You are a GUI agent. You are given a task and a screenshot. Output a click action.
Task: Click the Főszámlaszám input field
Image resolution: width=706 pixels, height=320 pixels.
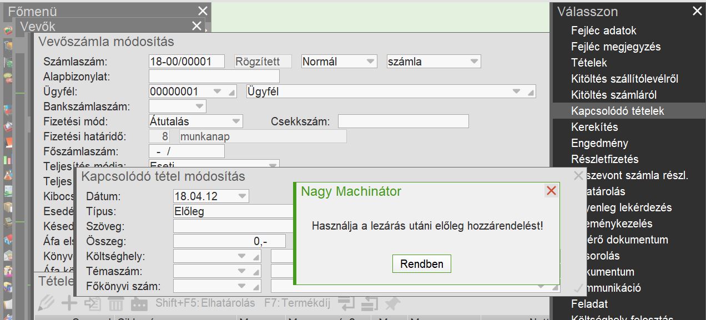coord(186,151)
